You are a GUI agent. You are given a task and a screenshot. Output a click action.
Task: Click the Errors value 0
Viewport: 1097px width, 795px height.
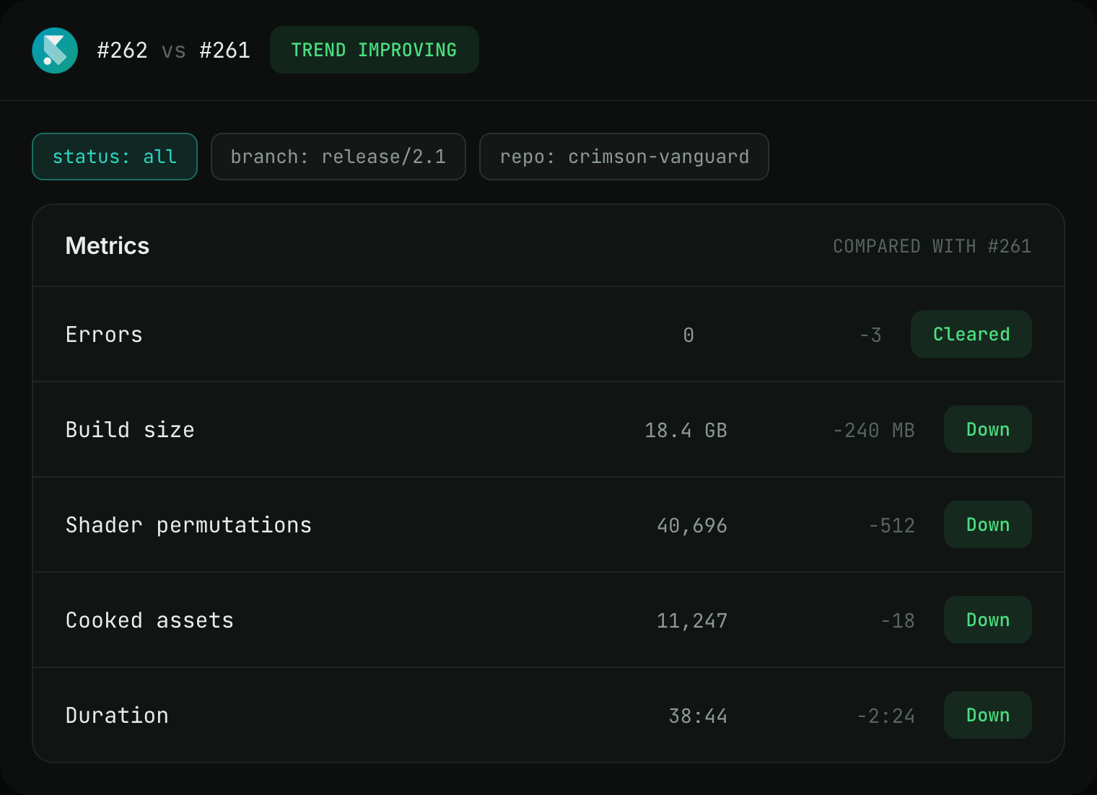[689, 335]
